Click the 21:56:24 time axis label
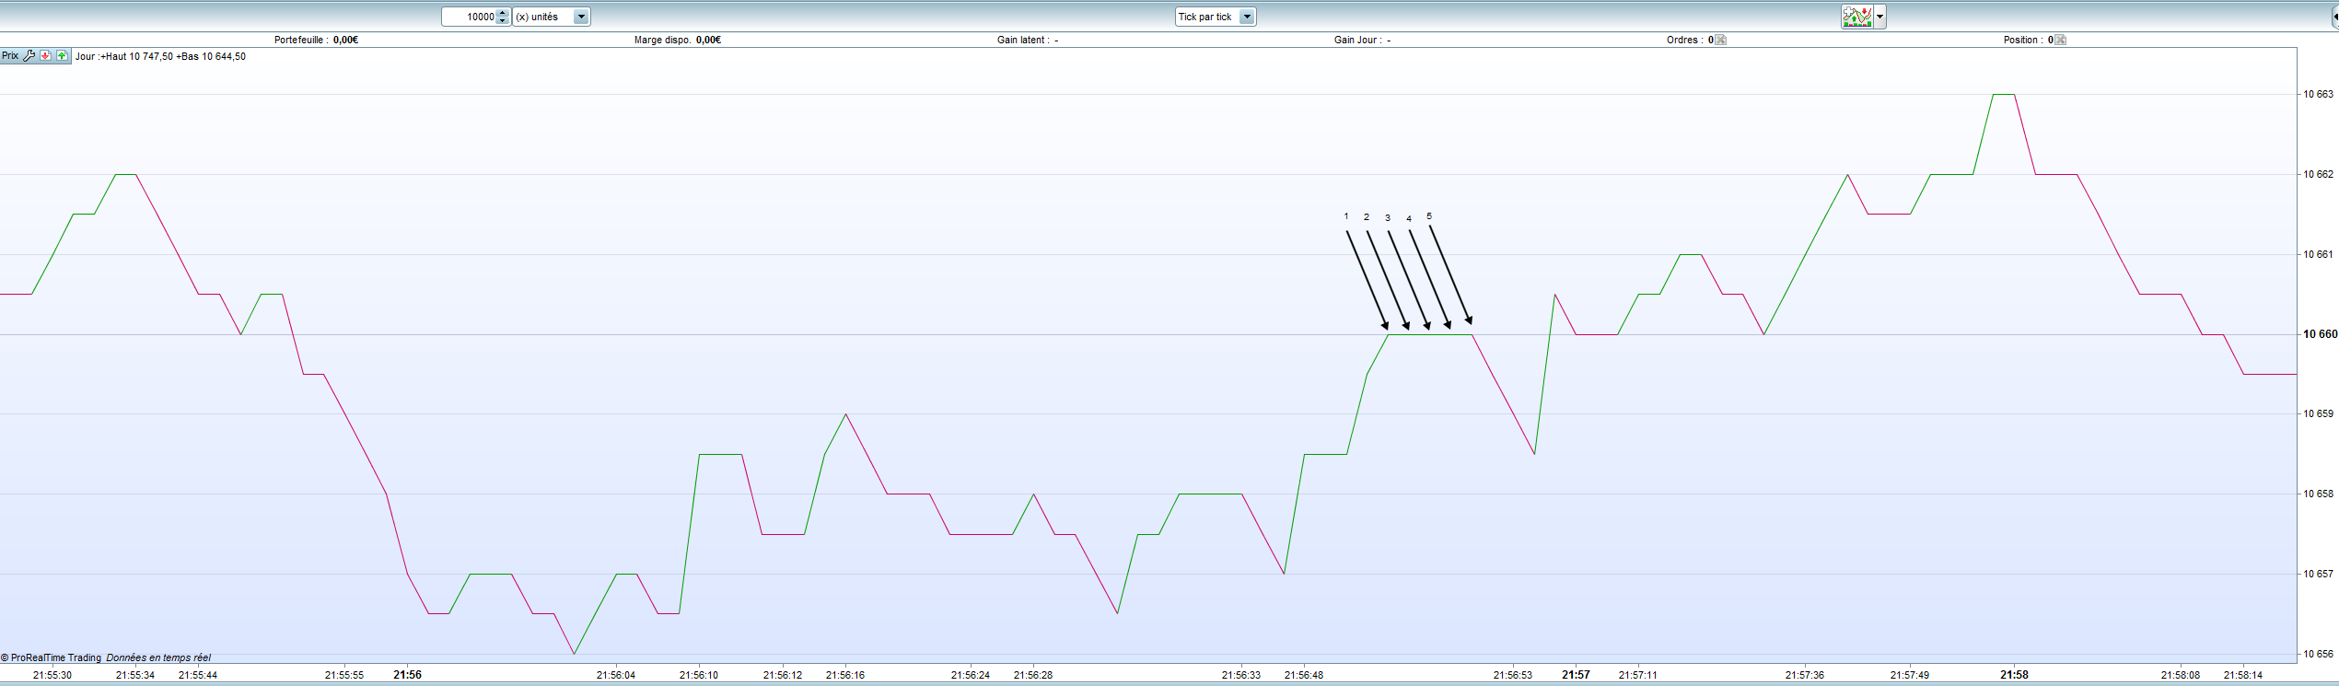This screenshot has height=686, width=2339. pos(971,675)
